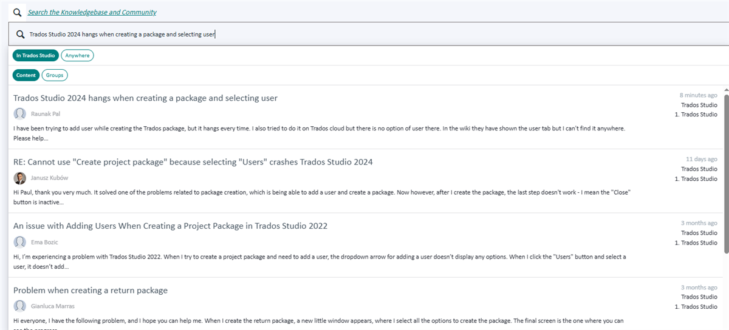Click author name Raunak Pal
Viewport: 729px width, 330px height.
tap(46, 114)
